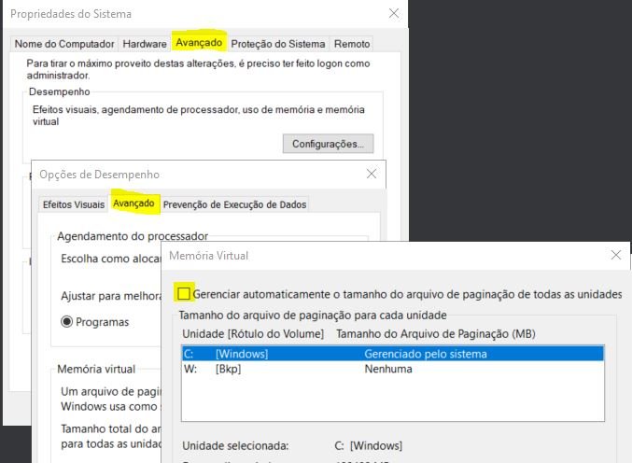Viewport: 632px width, 463px height.
Task: Select the W: [Bkp] drive row
Action: click(x=393, y=369)
